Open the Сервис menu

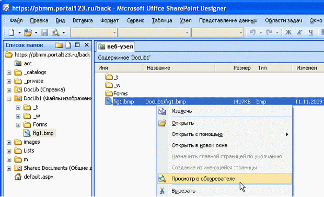click(x=135, y=20)
